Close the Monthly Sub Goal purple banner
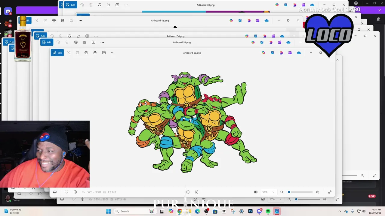This screenshot has height=216, width=385. coord(380,10)
